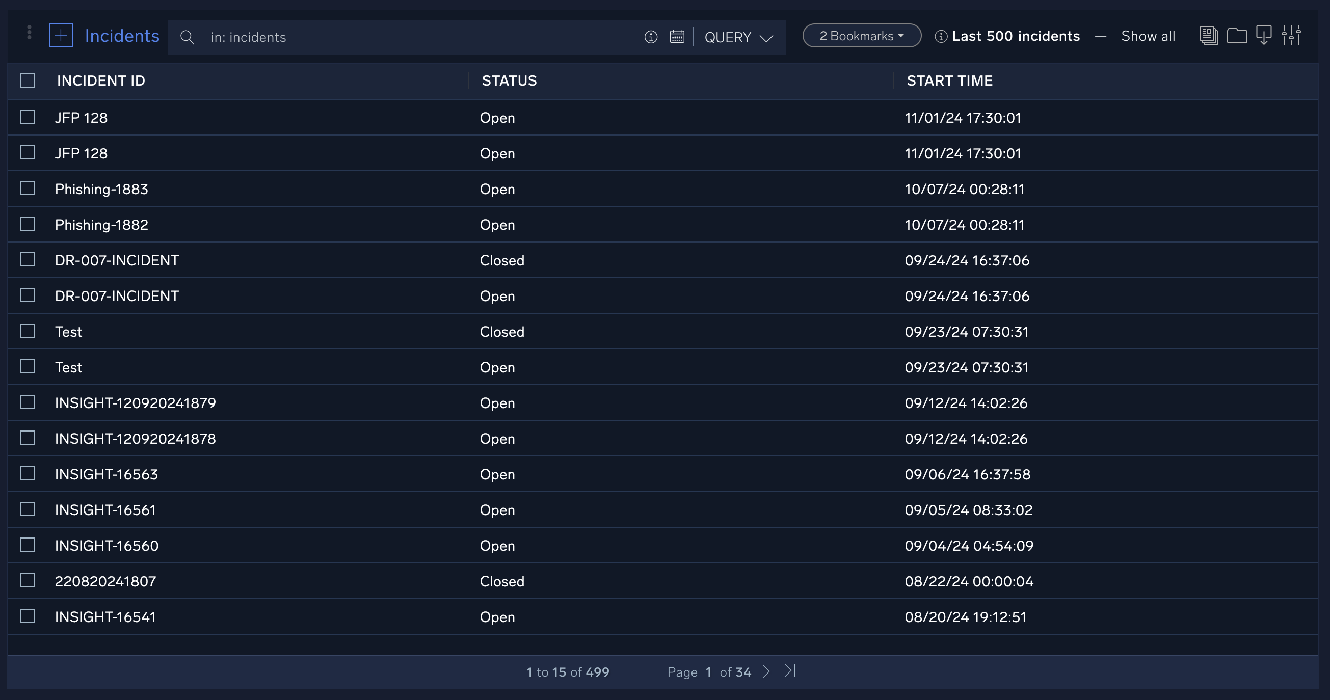Click the folder icon in top toolbar
This screenshot has height=700, width=1330.
point(1237,36)
